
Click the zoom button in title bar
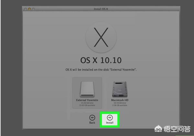33,9
